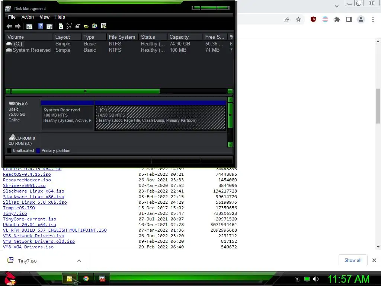The image size is (381, 286).
Task: Click the volume speaker tray icon
Action: (x=316, y=279)
